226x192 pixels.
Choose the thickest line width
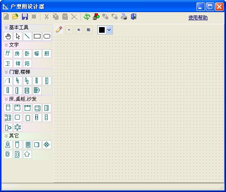89,30
